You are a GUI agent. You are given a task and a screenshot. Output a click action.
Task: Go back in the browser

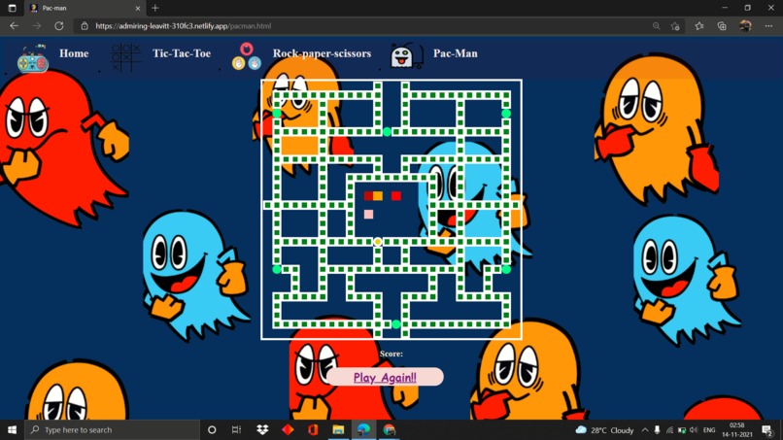tap(14, 26)
